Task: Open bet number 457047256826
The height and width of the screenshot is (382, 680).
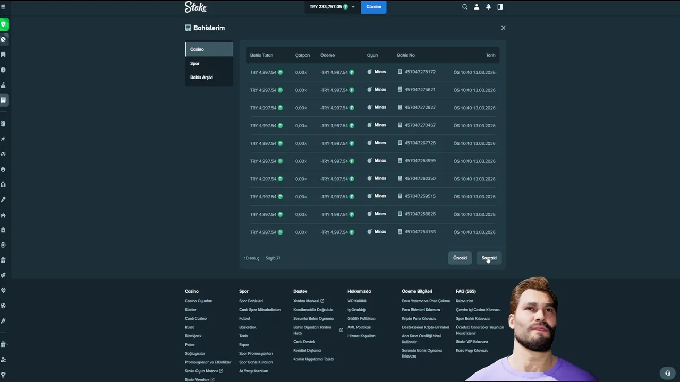Action: click(420, 214)
